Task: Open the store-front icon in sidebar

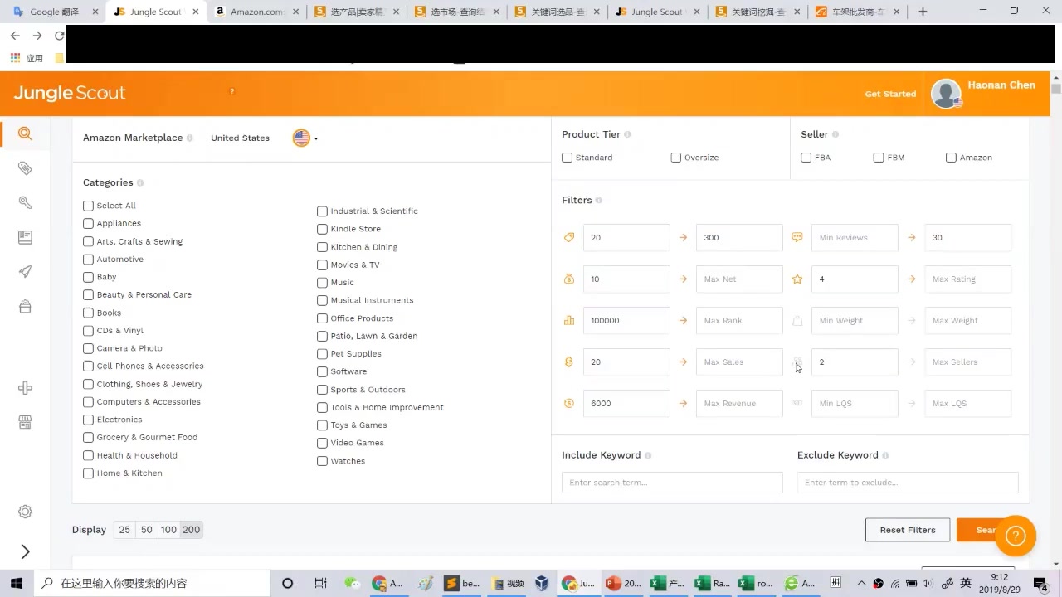Action: pyautogui.click(x=25, y=422)
